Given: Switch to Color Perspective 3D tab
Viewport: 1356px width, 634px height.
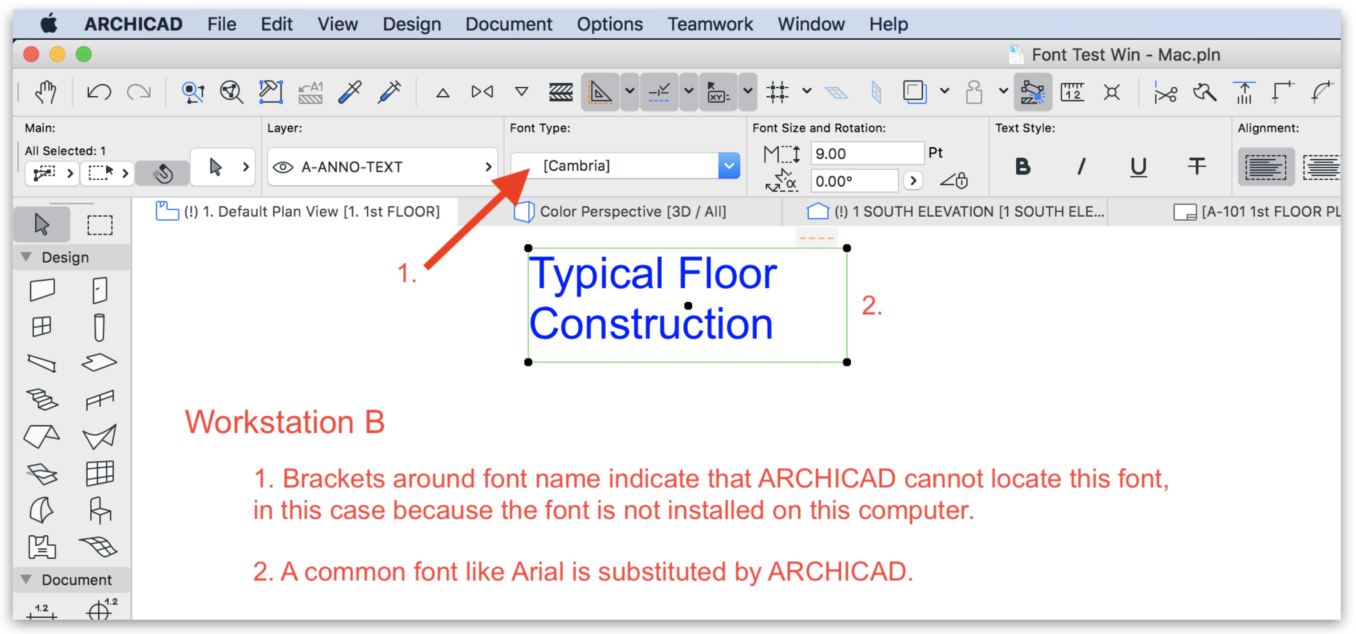Looking at the screenshot, I should tap(620, 211).
